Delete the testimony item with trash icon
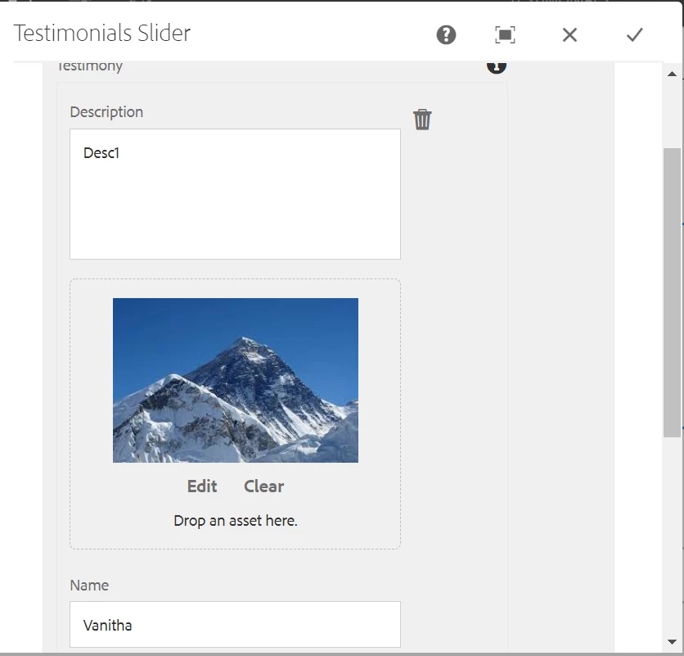Image resolution: width=684 pixels, height=656 pixels. click(422, 120)
